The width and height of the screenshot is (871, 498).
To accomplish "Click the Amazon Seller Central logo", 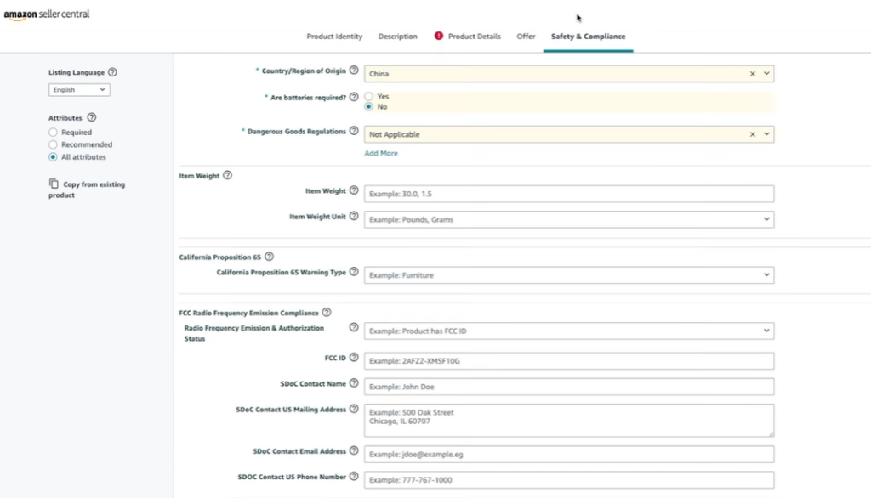I will click(x=47, y=15).
